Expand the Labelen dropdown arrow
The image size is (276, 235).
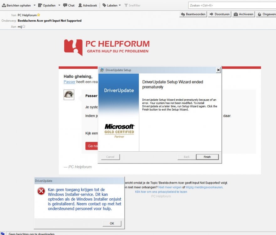pyautogui.click(x=120, y=5)
